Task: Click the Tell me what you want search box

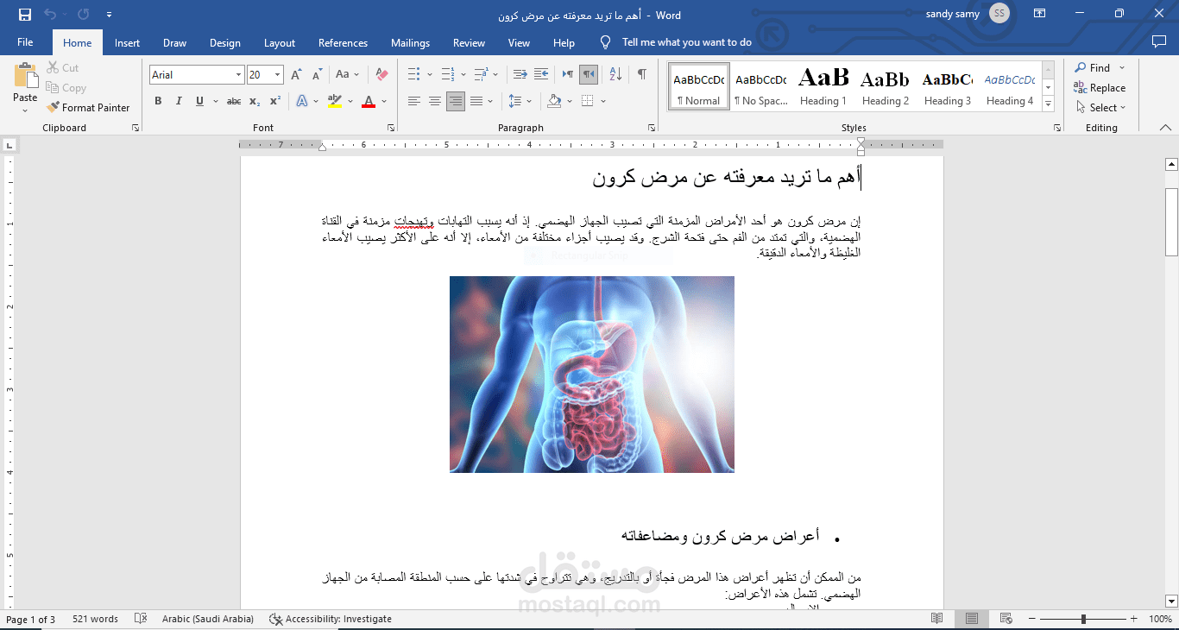Action: (686, 42)
